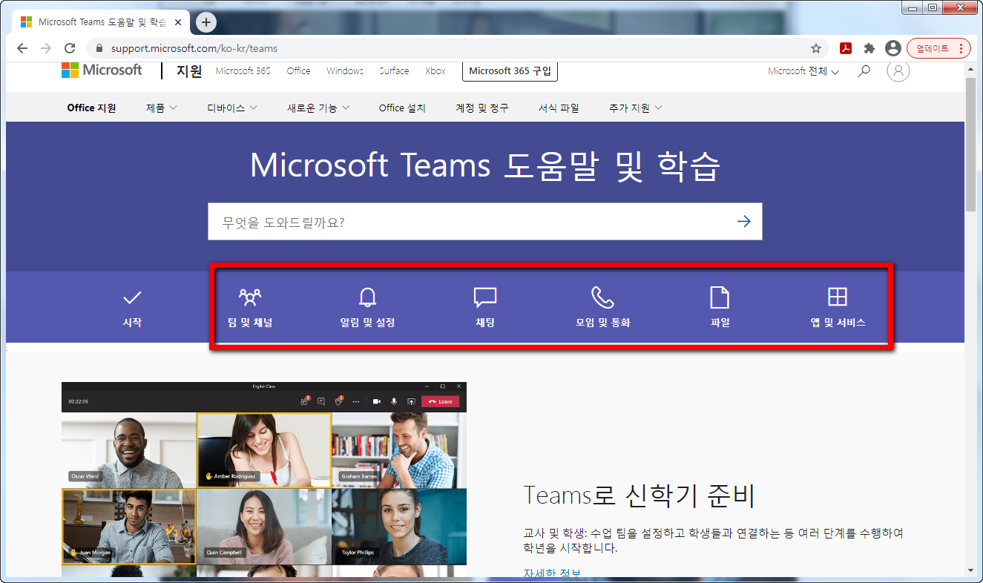Open the Office 지원 nav item

[x=91, y=108]
